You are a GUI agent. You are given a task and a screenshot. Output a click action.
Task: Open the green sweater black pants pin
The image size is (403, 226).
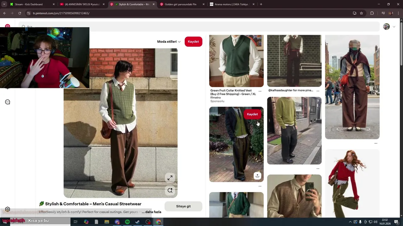click(x=294, y=131)
